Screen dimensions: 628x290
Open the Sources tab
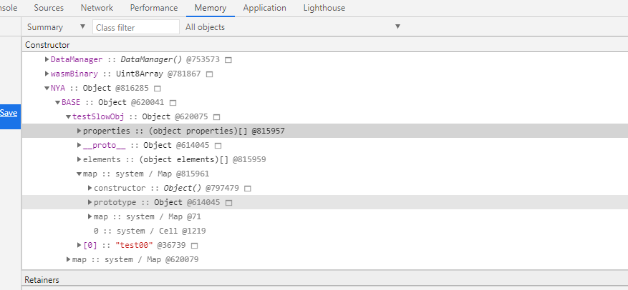click(49, 8)
